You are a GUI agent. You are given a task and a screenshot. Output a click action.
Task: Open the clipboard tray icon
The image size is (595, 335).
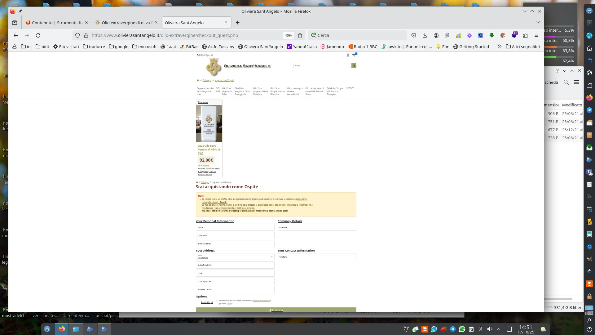[471, 329]
